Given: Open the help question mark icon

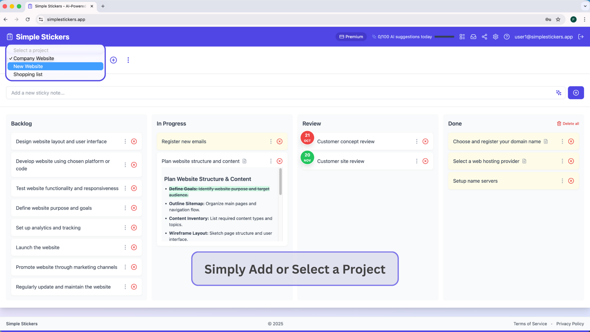Looking at the screenshot, I should click(x=507, y=37).
